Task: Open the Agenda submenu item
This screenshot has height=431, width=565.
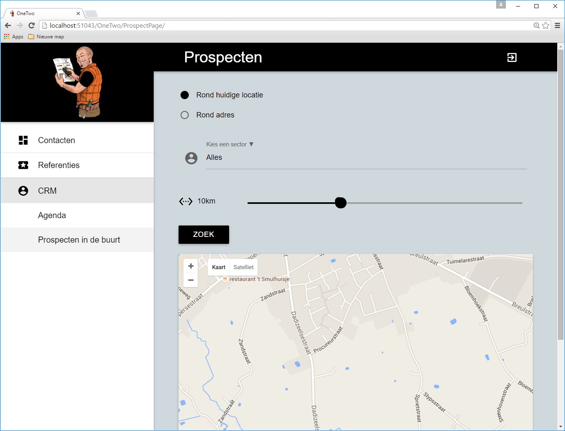Action: (77, 215)
